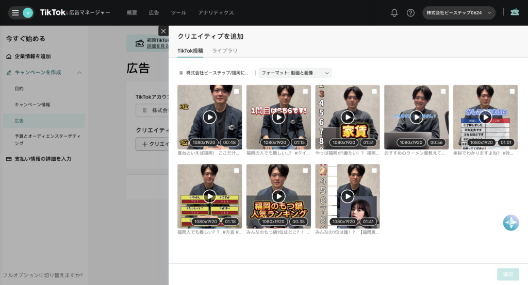Click caption おすすめのラーメン屋教えて...
The image size is (528, 285).
(x=415, y=153)
